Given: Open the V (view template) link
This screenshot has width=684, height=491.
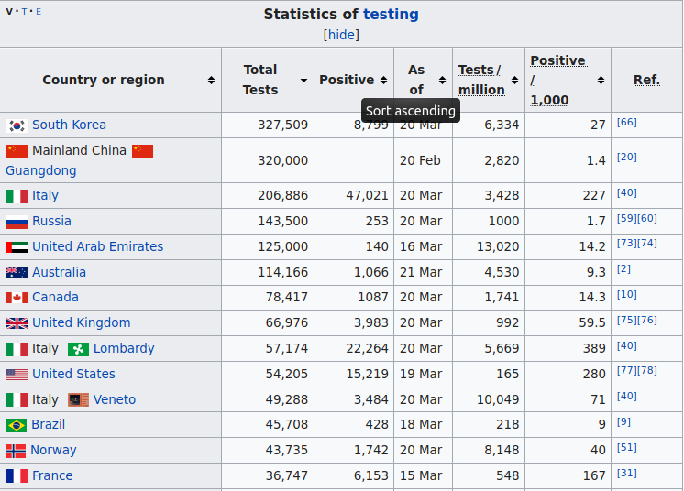Looking at the screenshot, I should [9, 12].
